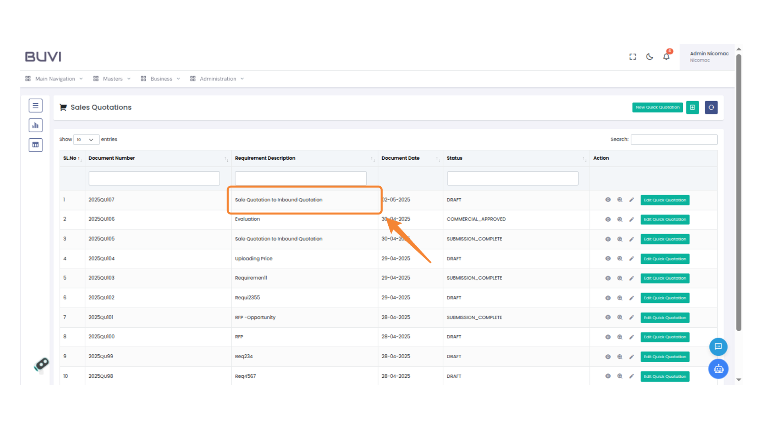View quotation 2025QU107 with eye icon

[x=608, y=200]
